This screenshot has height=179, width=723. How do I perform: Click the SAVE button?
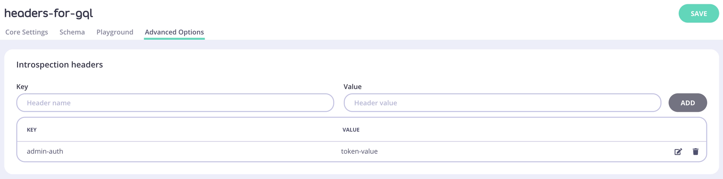tap(698, 14)
